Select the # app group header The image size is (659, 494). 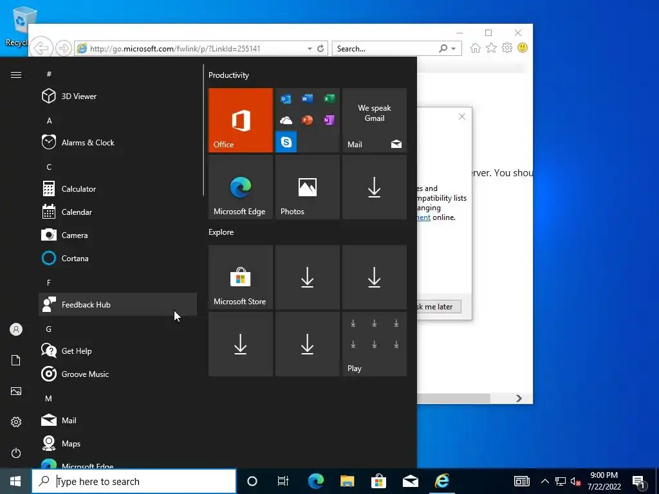click(x=49, y=74)
